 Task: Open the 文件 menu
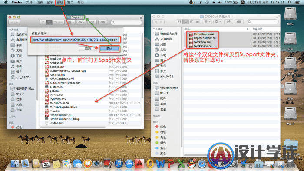(x=29, y=2)
